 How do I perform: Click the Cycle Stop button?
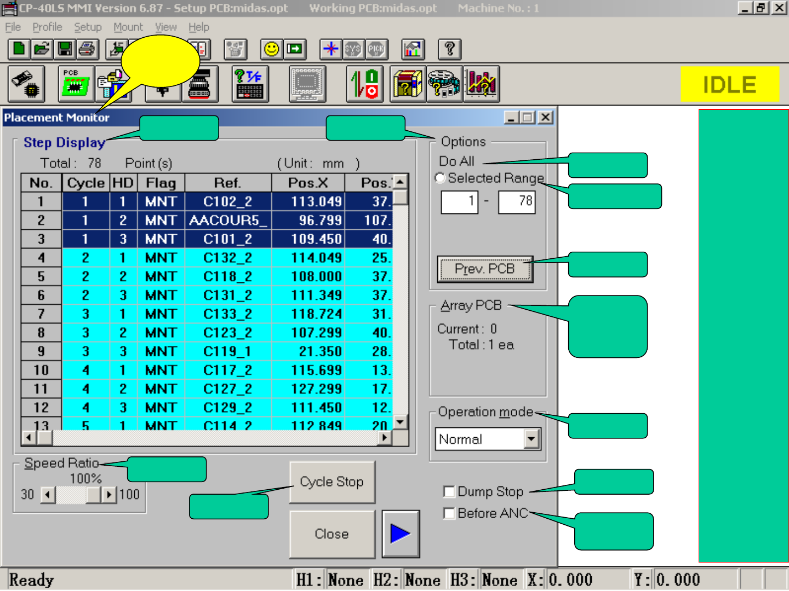point(331,482)
